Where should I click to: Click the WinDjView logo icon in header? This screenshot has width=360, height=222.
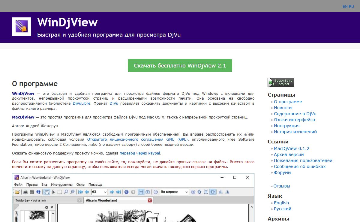(x=22, y=27)
